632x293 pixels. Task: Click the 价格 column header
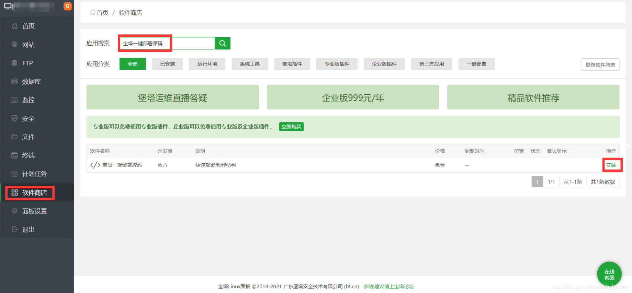440,151
